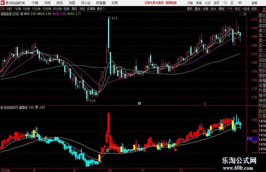The height and width of the screenshot is (172, 266).
Task: Open the 市场 menu
Action: 47,3
